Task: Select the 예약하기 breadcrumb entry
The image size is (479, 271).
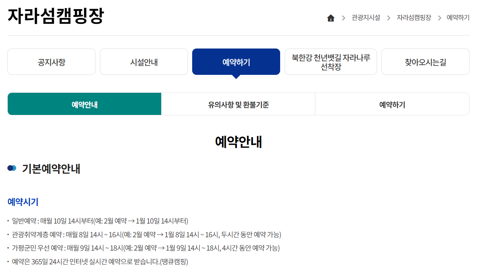Action: click(458, 18)
